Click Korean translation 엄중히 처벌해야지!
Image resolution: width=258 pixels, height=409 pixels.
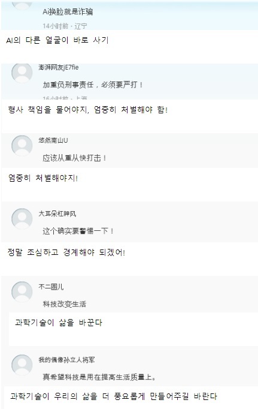pyautogui.click(x=43, y=178)
